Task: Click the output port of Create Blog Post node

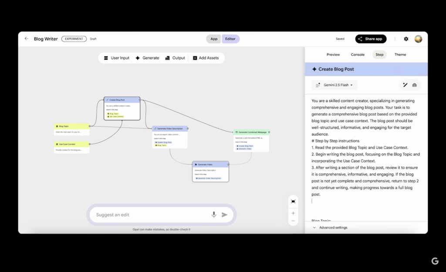Action: tap(139, 100)
